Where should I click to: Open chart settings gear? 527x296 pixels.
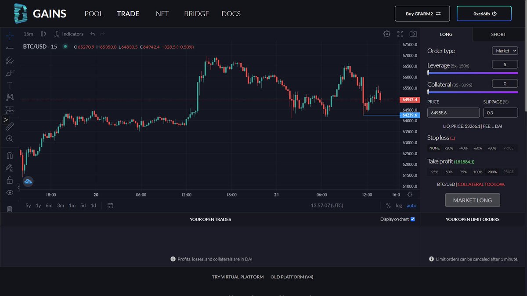[x=387, y=34]
